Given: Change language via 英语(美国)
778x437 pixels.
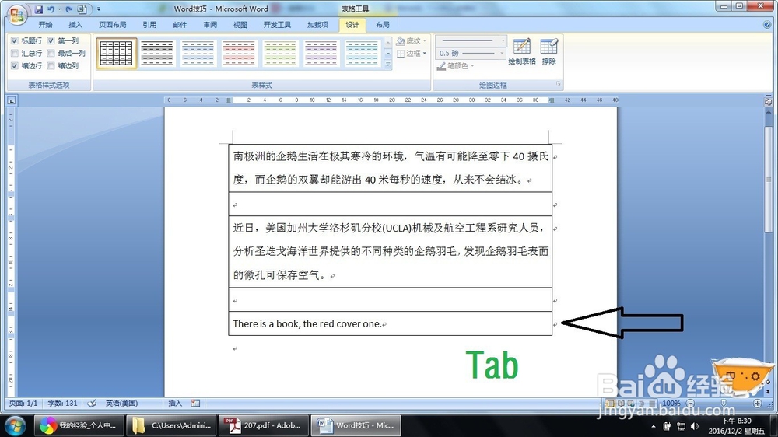Looking at the screenshot, I should tap(121, 404).
